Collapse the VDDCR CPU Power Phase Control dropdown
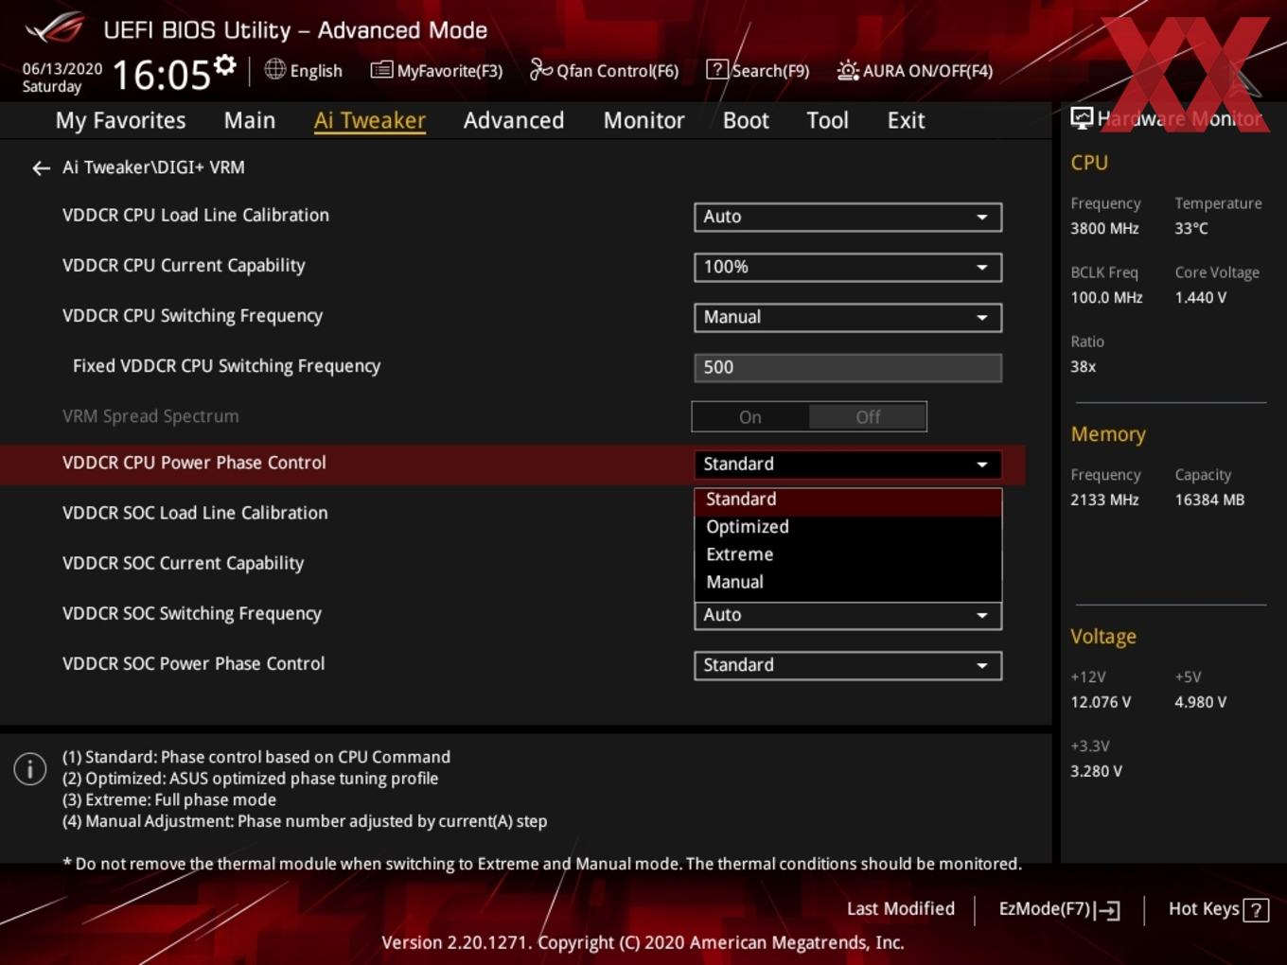Viewport: 1287px width, 965px height. coord(848,465)
